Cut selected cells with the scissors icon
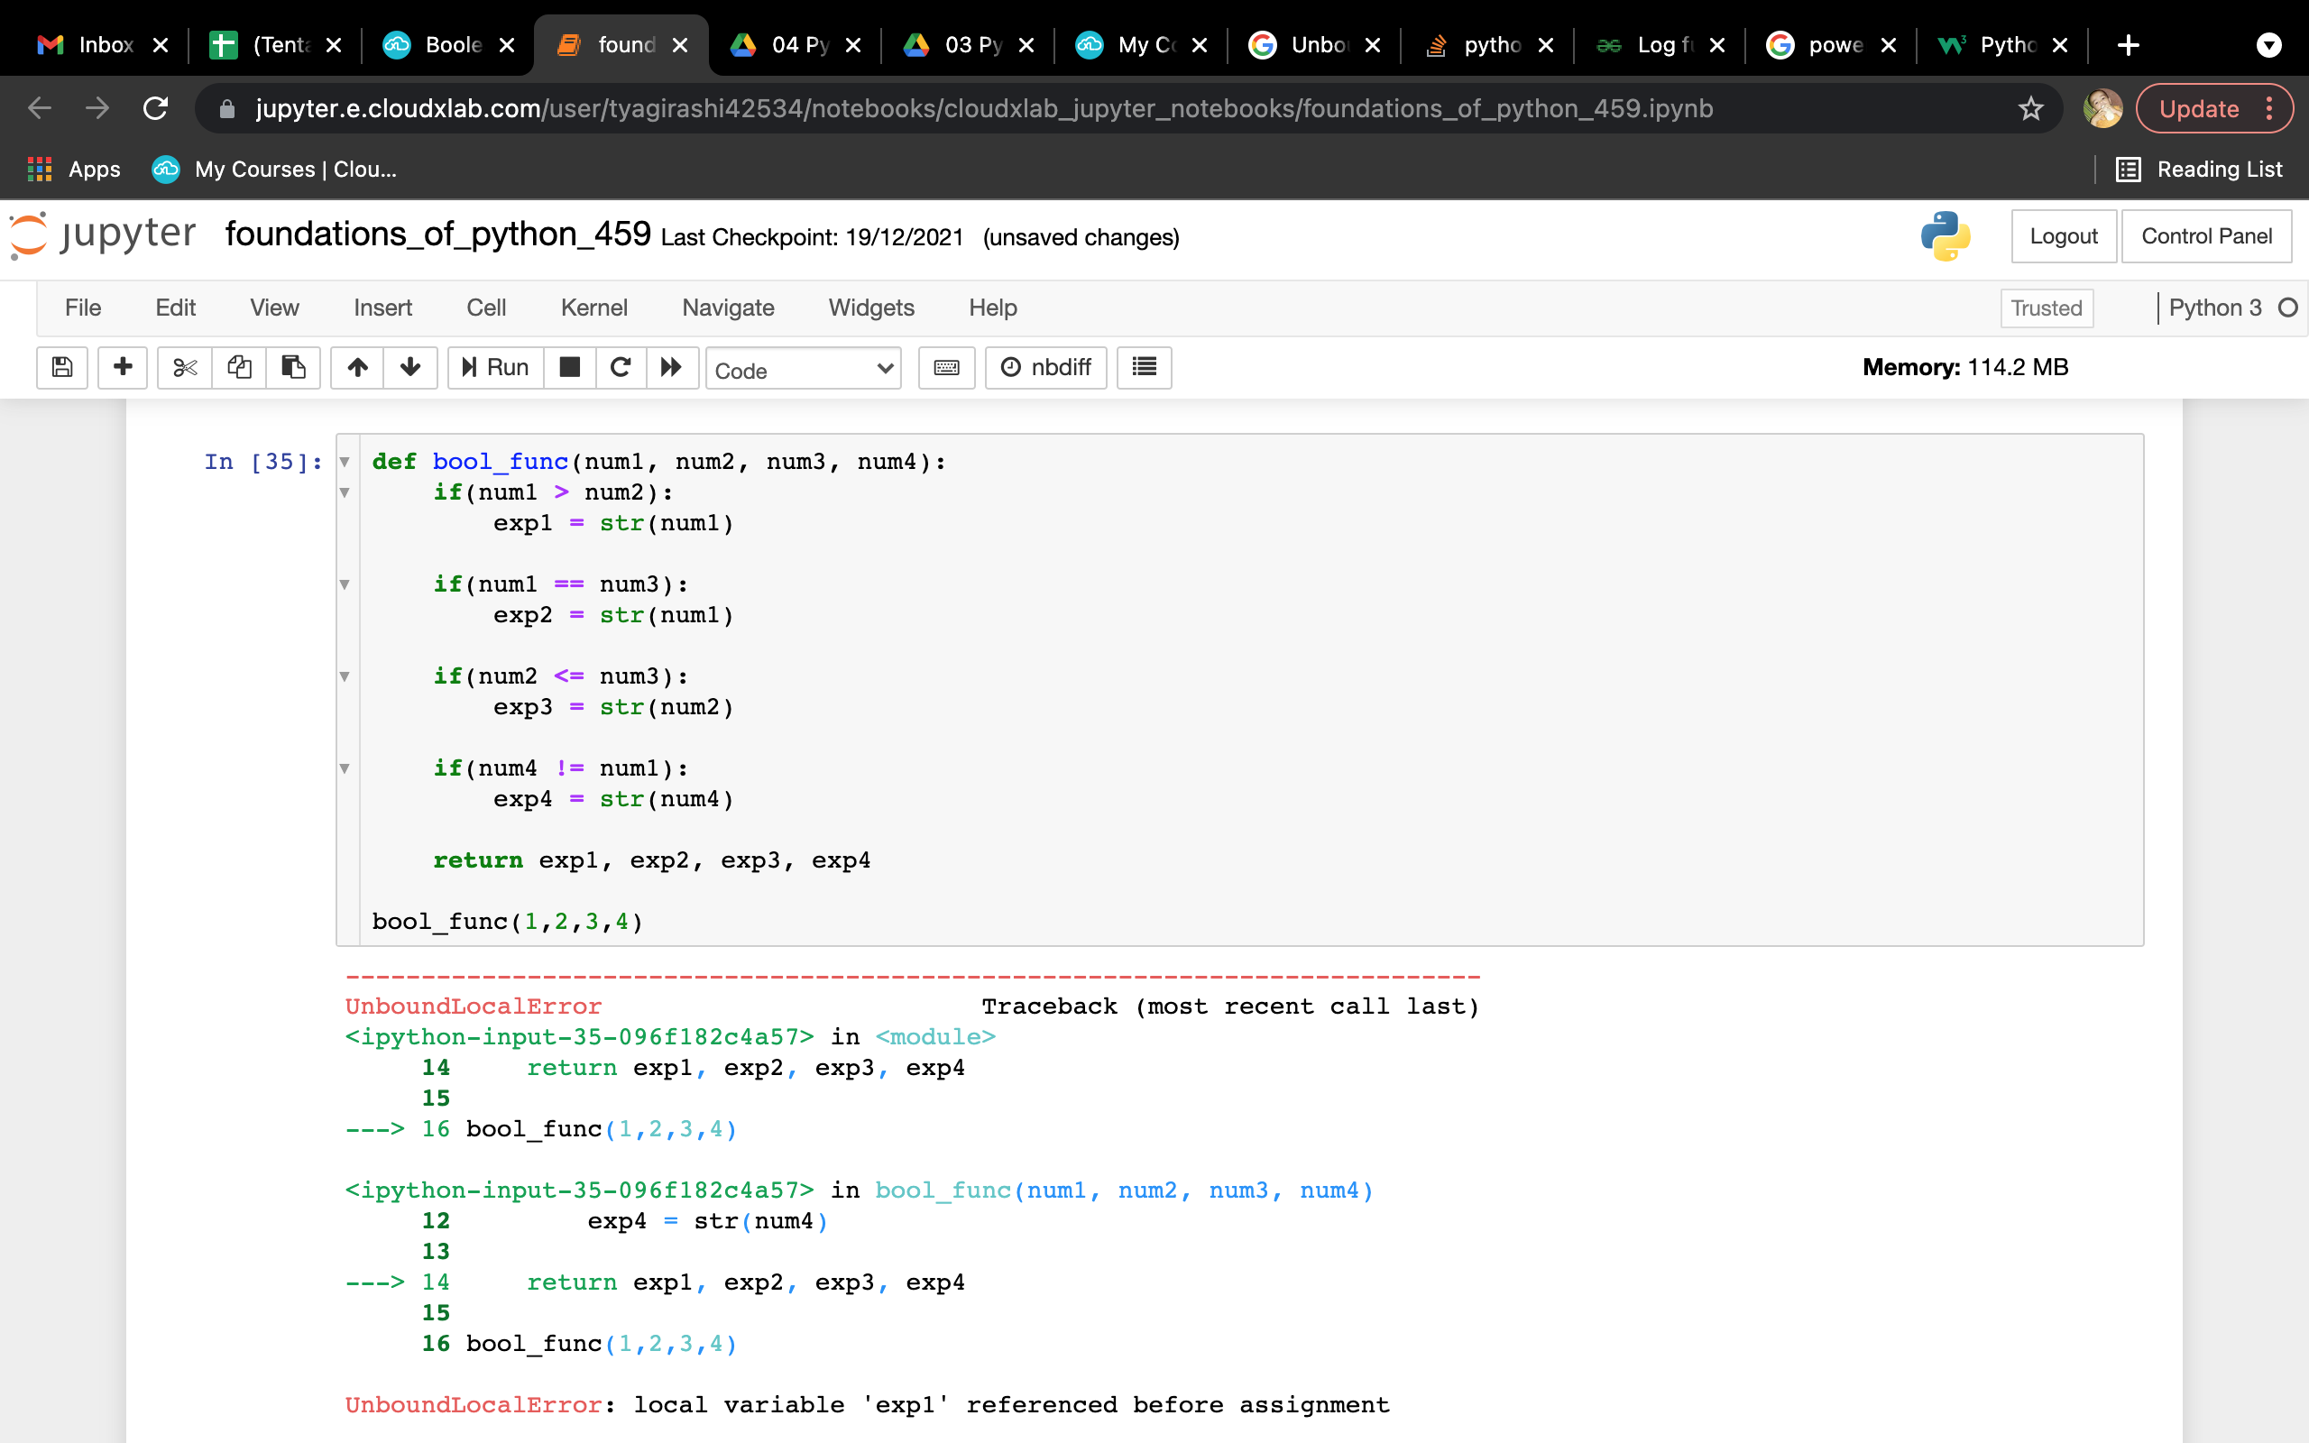This screenshot has height=1443, width=2309. click(x=184, y=367)
